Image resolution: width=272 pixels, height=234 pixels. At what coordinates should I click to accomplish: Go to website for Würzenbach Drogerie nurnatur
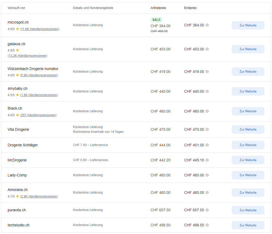[x=248, y=72]
